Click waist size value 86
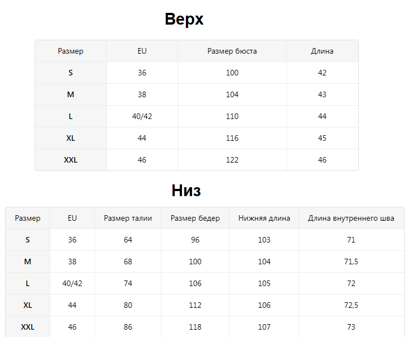408x347 pixels. [128, 327]
